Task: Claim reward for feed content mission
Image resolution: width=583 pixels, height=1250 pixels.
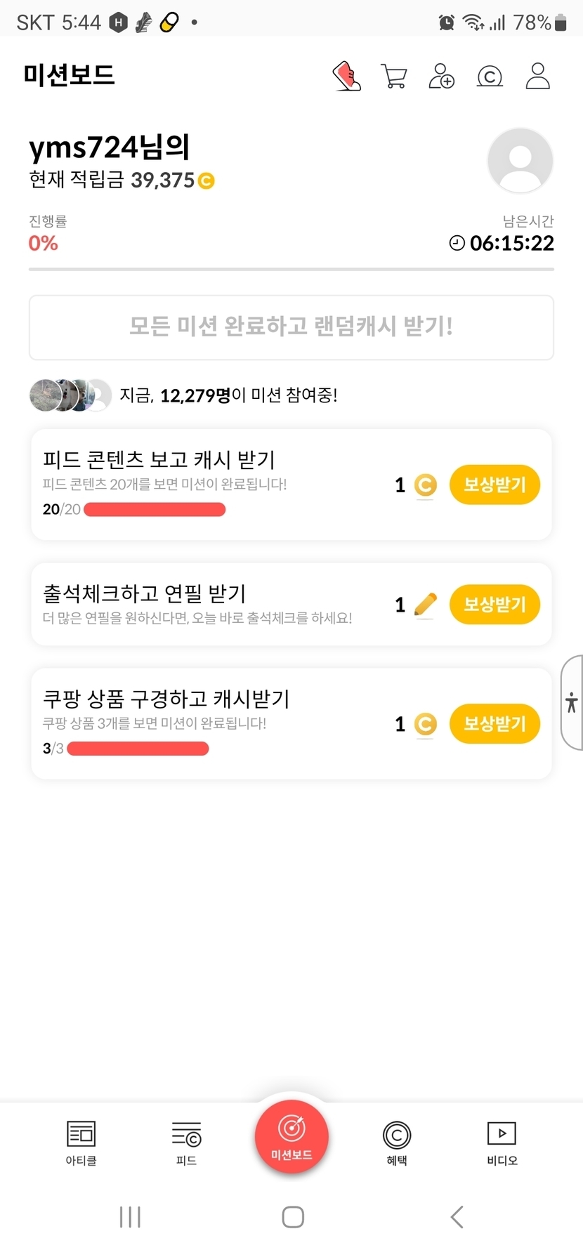Action: (x=494, y=485)
